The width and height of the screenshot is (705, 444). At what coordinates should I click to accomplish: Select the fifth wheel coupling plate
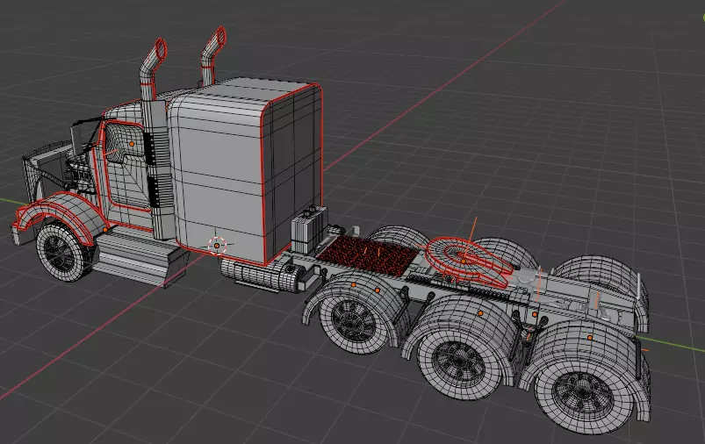469,262
